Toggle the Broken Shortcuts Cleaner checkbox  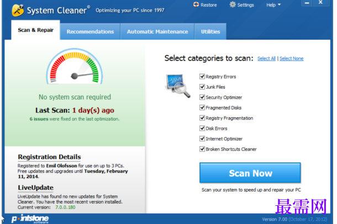[202, 149]
